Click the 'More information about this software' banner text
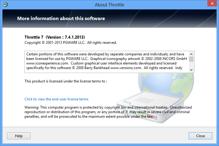Screen dimensions: 219x146 tap(61, 19)
